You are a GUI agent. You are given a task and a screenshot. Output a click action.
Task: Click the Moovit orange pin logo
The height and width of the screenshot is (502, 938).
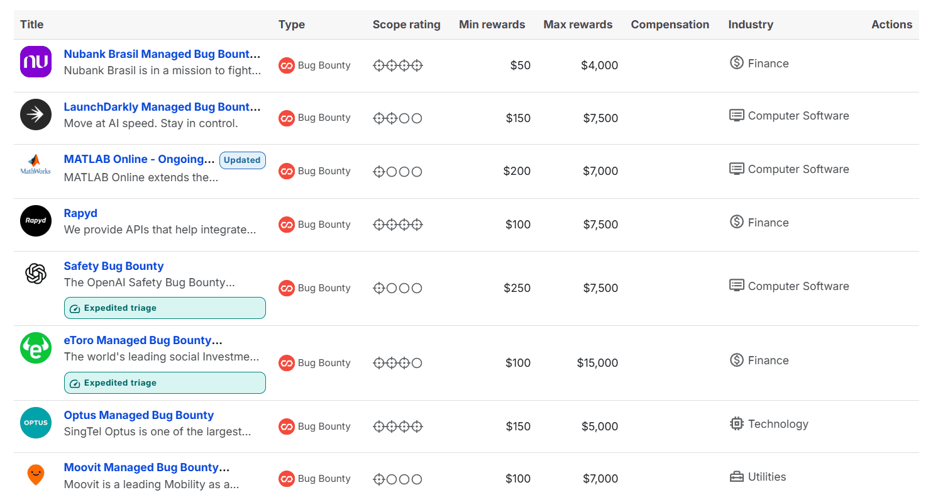pyautogui.click(x=36, y=474)
